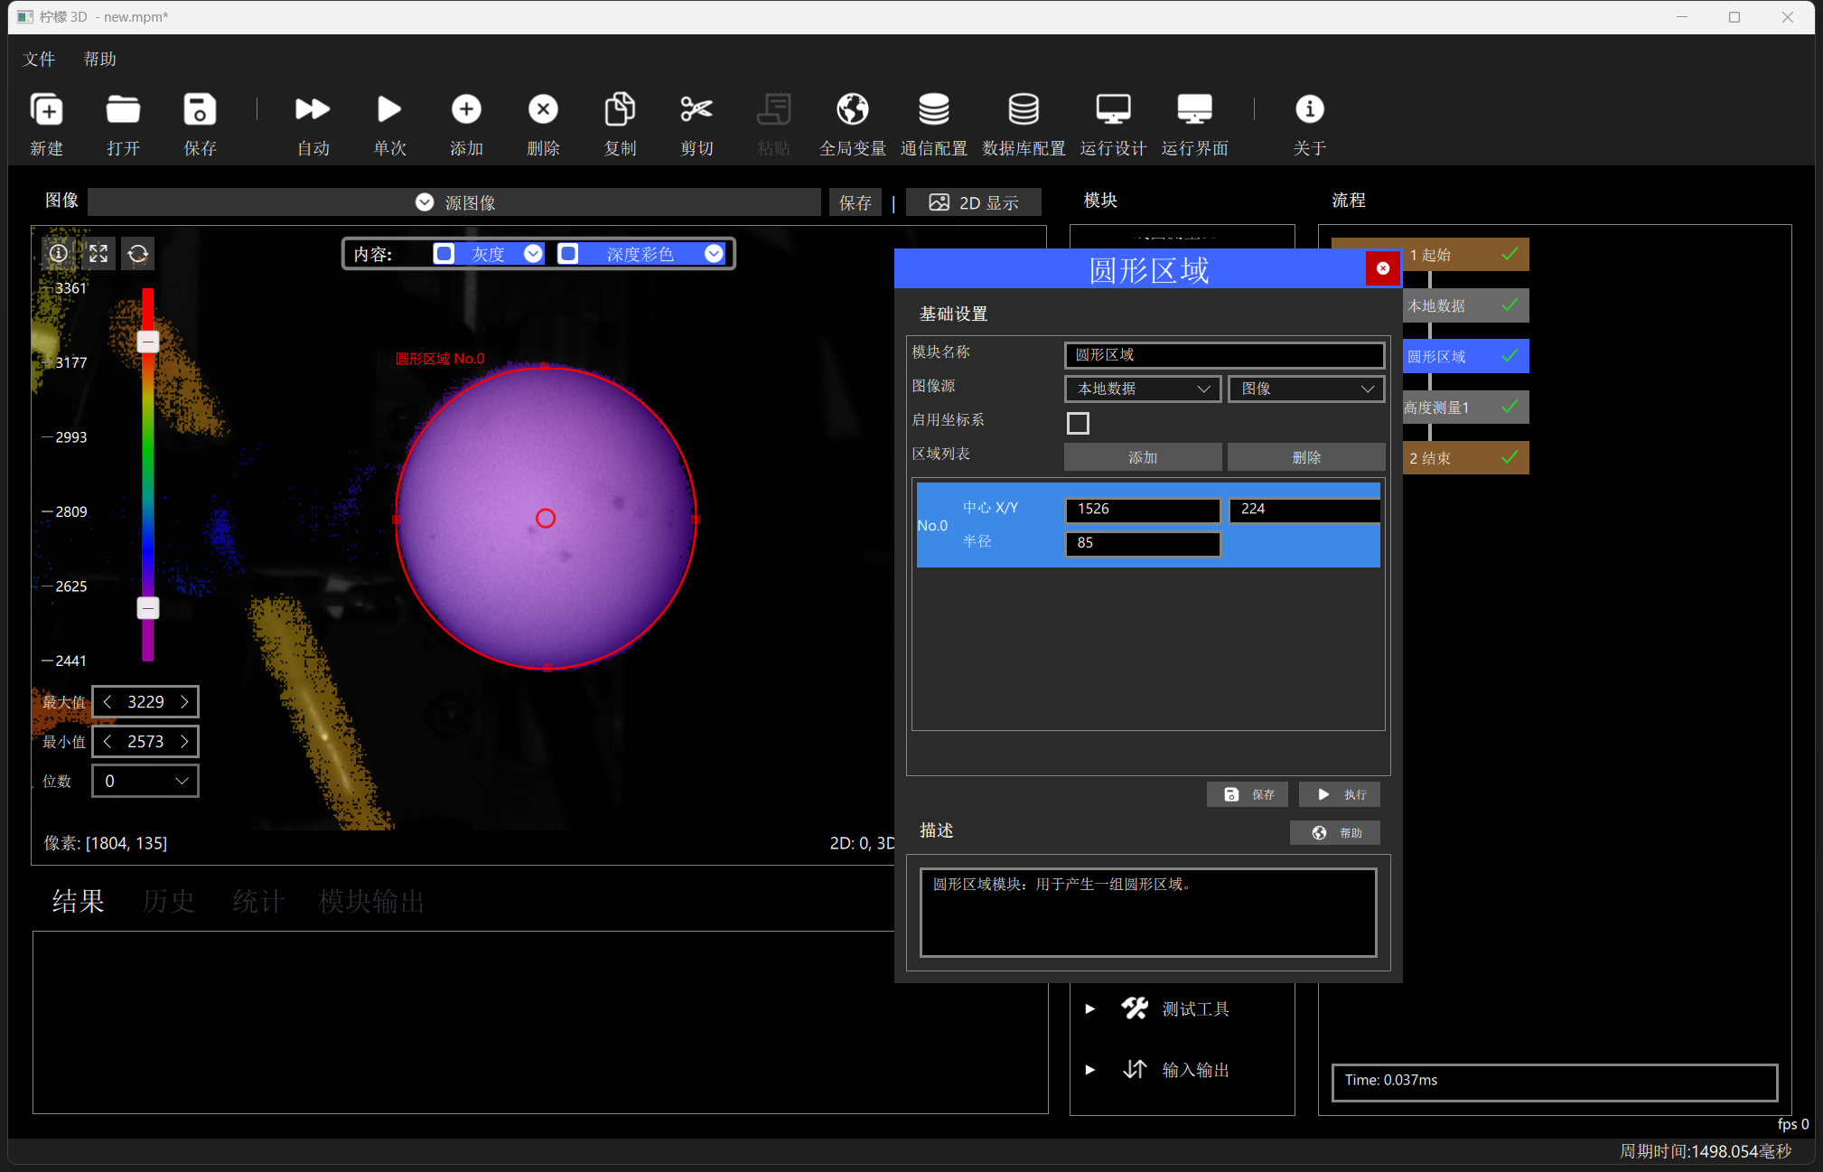Toggle the 灰度 content checkbox

coord(444,254)
